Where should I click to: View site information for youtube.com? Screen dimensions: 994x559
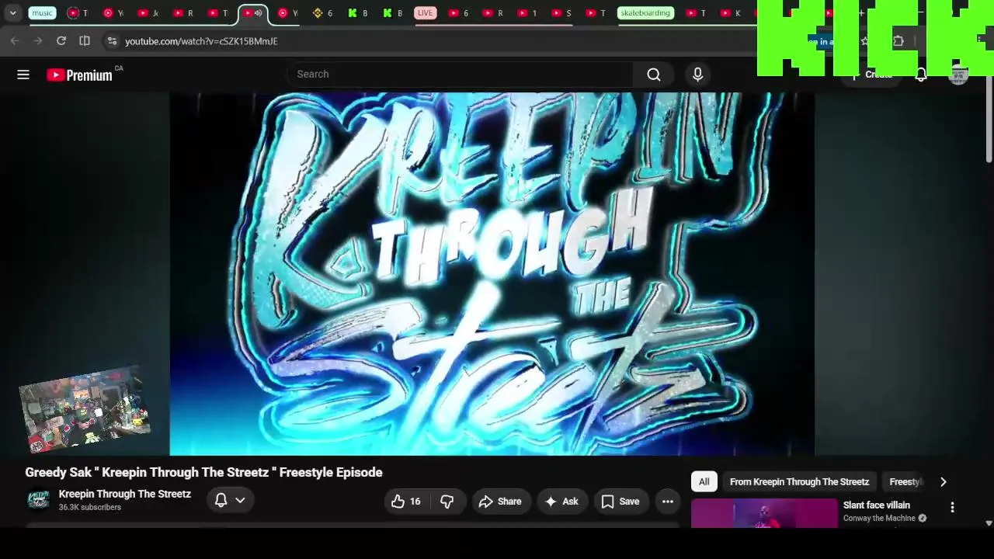coord(112,41)
